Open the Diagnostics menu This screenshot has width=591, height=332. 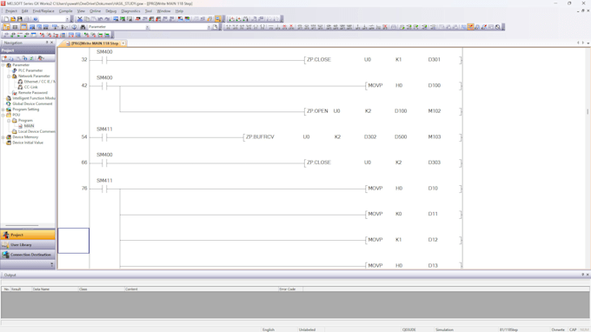(130, 11)
